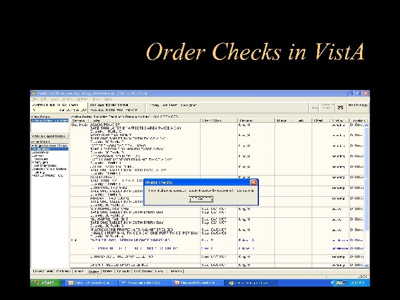Switch to the Orders tab

pyautogui.click(x=93, y=272)
